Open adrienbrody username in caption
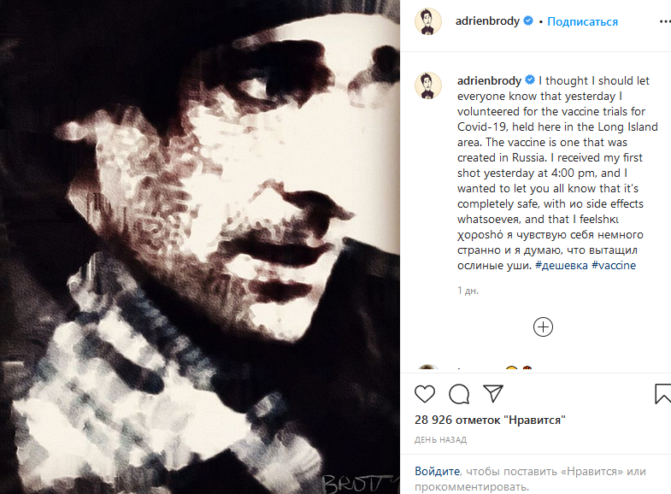The image size is (671, 494). pyautogui.click(x=489, y=80)
